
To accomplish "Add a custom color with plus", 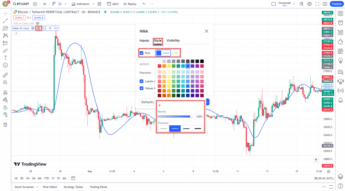I will (159, 105).
